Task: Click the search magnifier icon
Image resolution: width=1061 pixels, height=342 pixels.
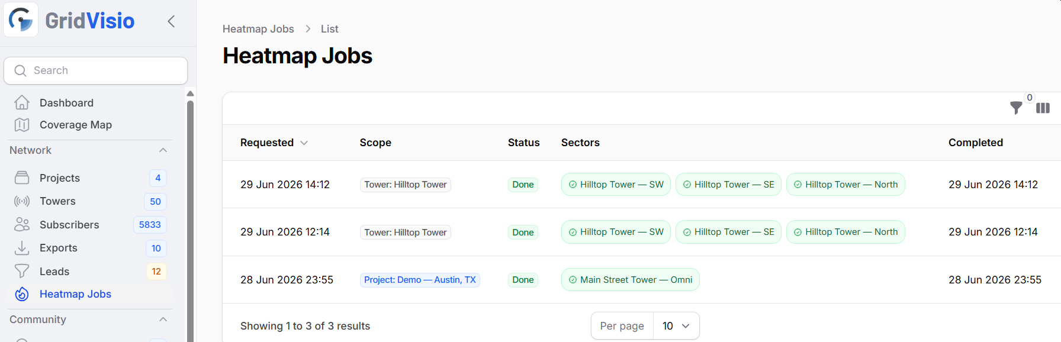Action: coord(20,70)
